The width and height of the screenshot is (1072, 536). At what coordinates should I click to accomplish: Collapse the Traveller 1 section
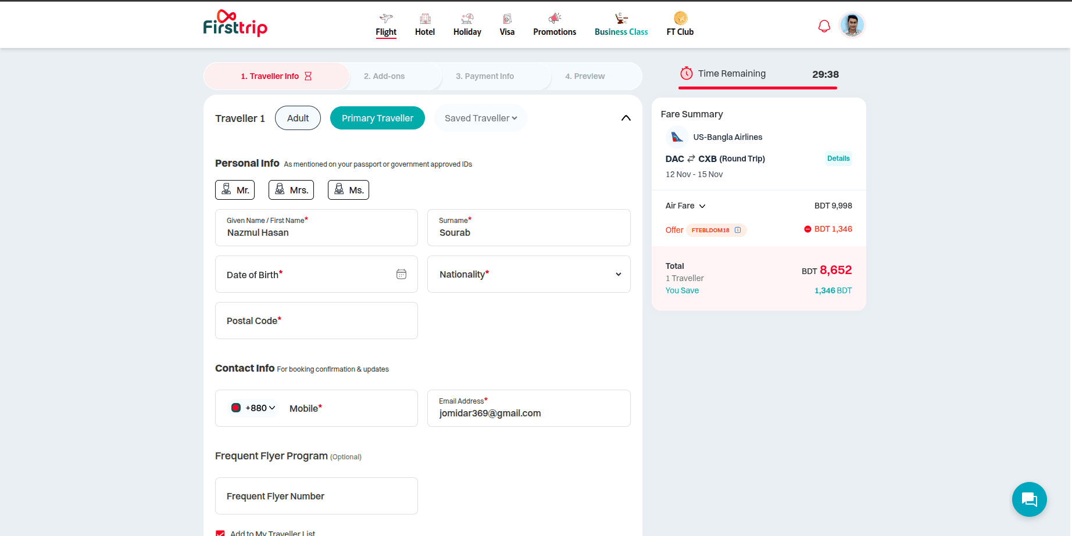[626, 118]
